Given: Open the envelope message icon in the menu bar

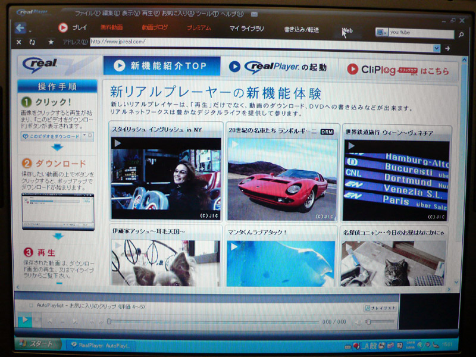Looking at the screenshot, I should point(255,14).
